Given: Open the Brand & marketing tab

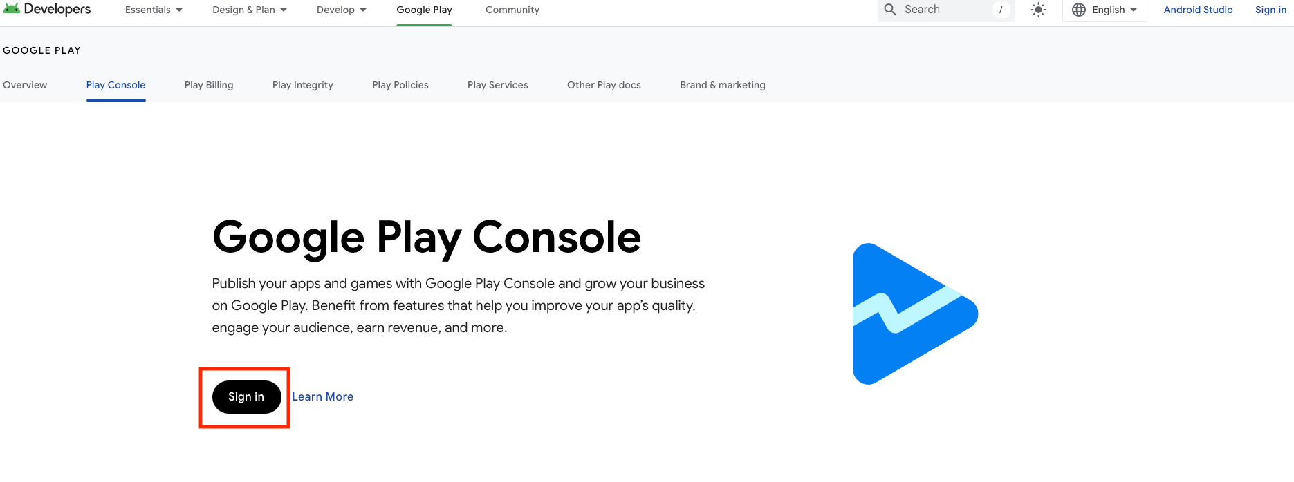Looking at the screenshot, I should click(723, 85).
